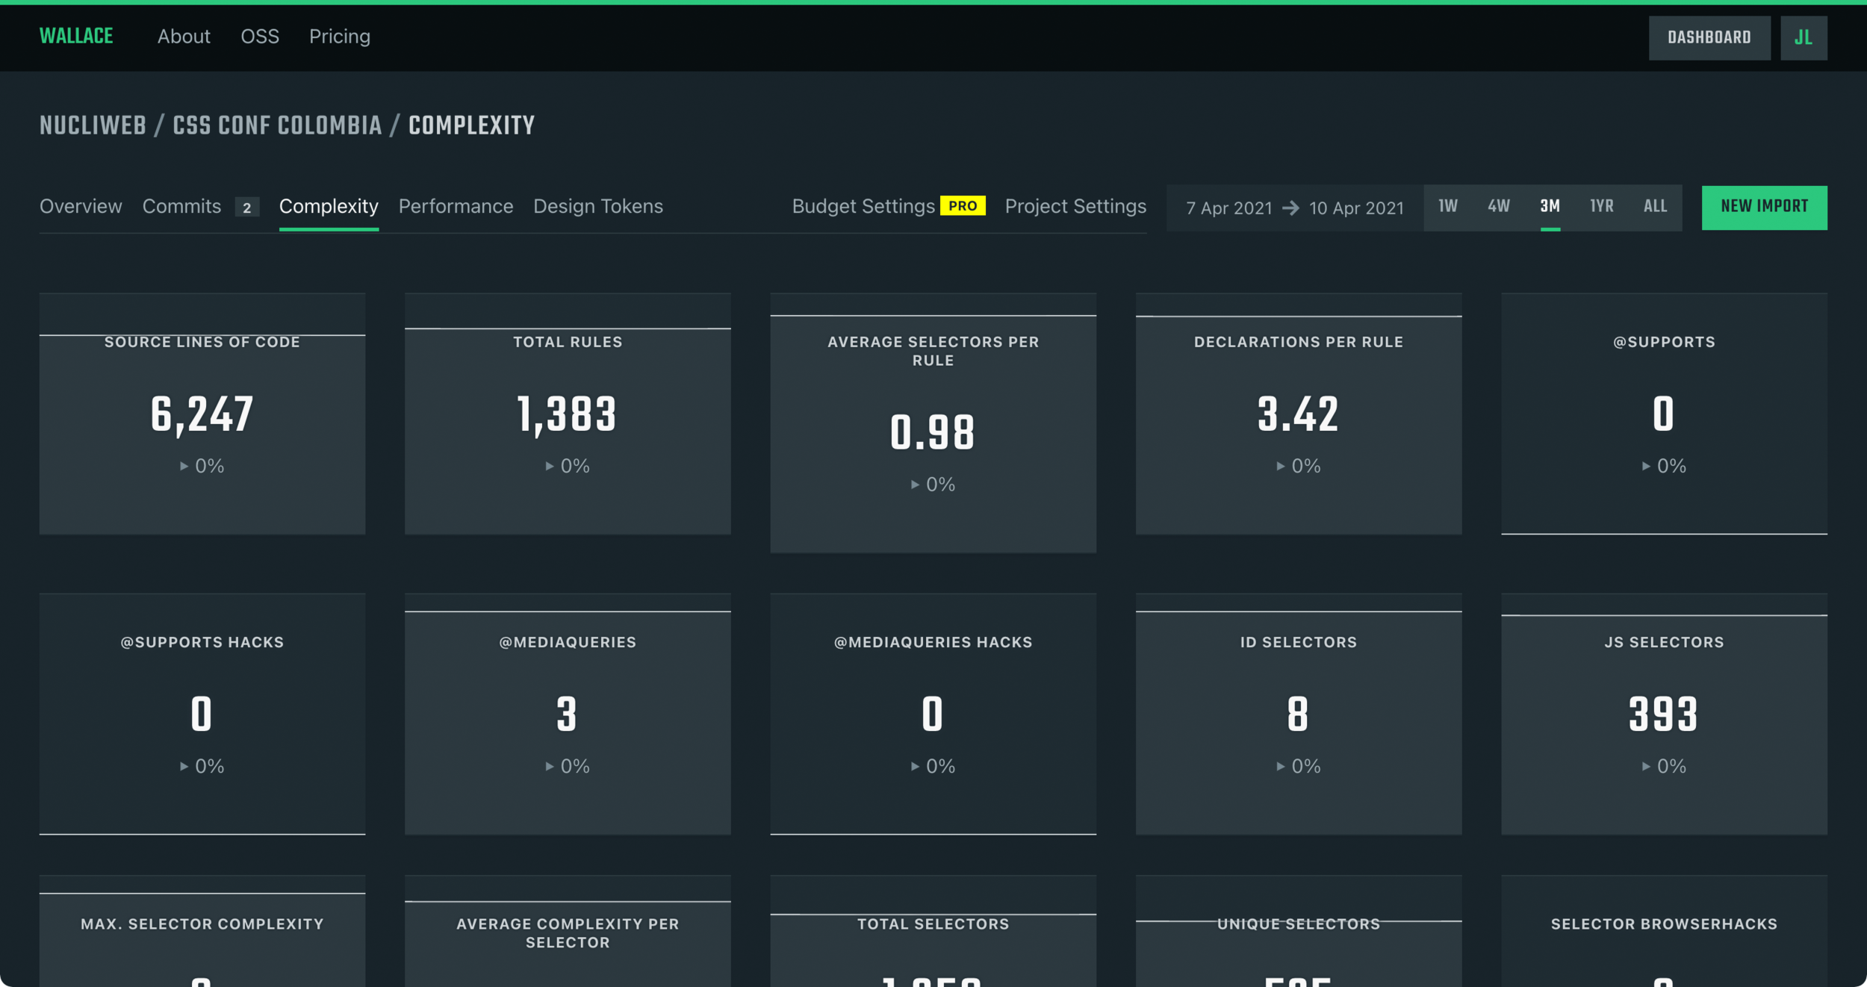The height and width of the screenshot is (987, 1867).
Task: Switch time range to ALL
Action: click(1655, 206)
